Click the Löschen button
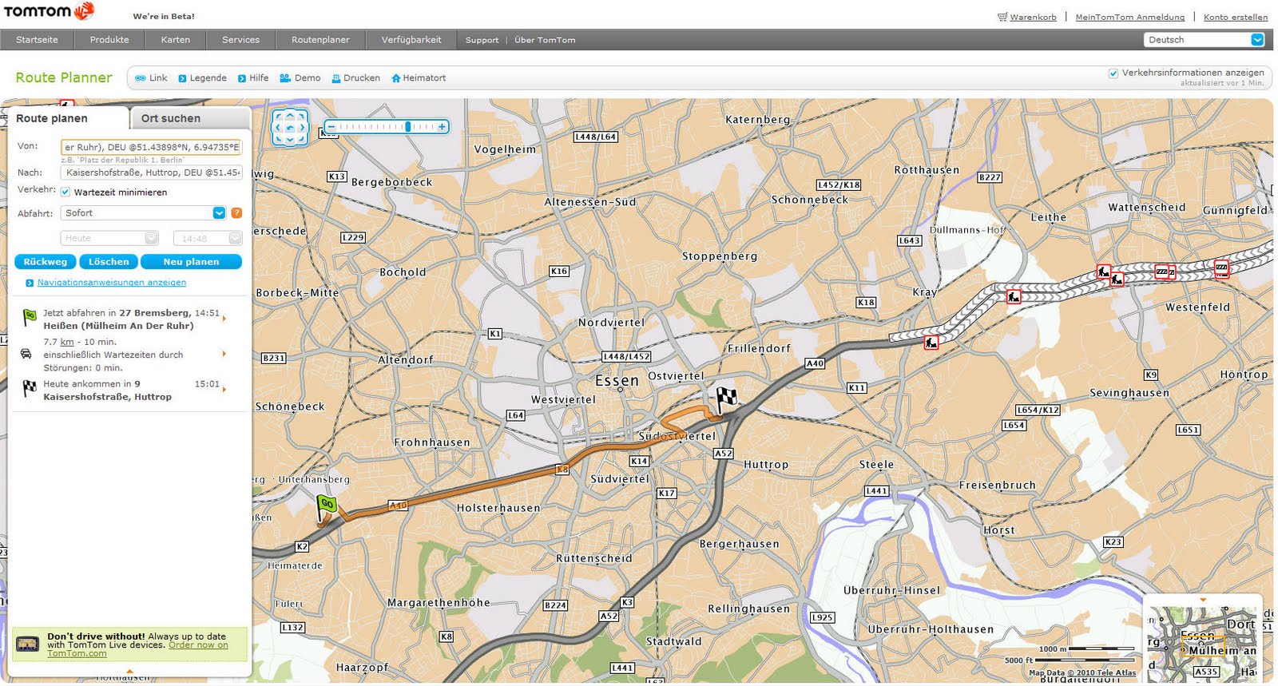 tap(109, 262)
